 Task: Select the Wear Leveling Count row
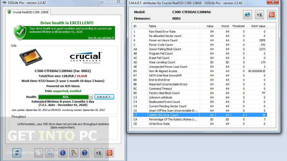pos(200,62)
